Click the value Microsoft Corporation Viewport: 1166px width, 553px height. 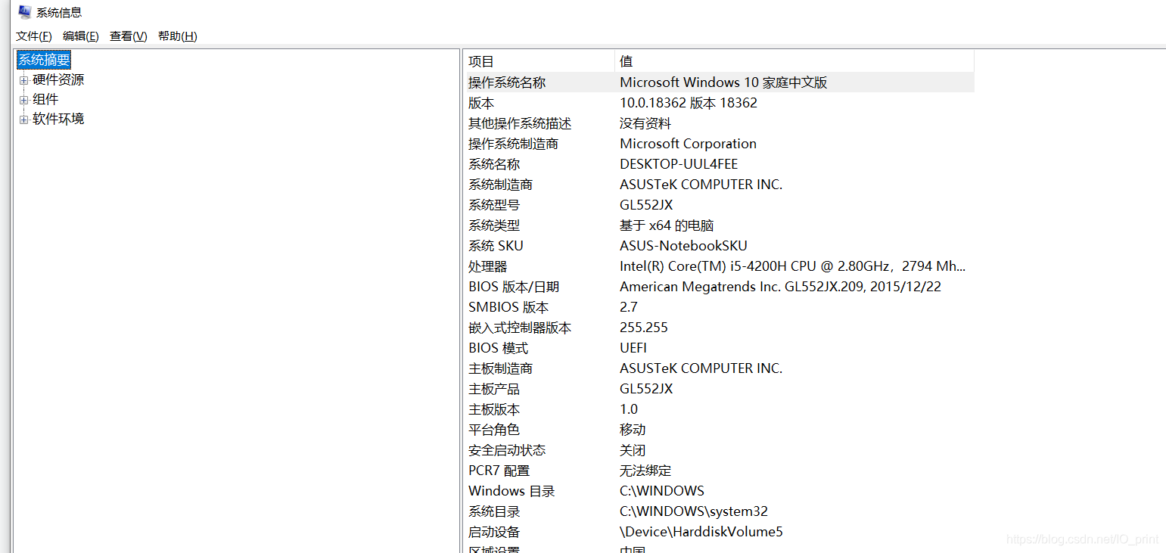(x=688, y=144)
